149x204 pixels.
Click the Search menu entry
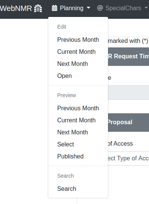point(78,189)
